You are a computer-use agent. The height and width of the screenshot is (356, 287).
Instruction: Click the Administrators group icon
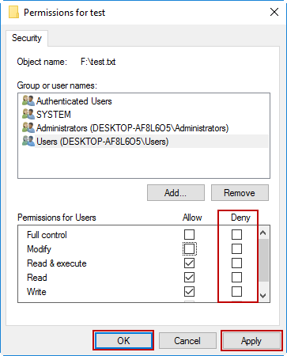click(28, 127)
